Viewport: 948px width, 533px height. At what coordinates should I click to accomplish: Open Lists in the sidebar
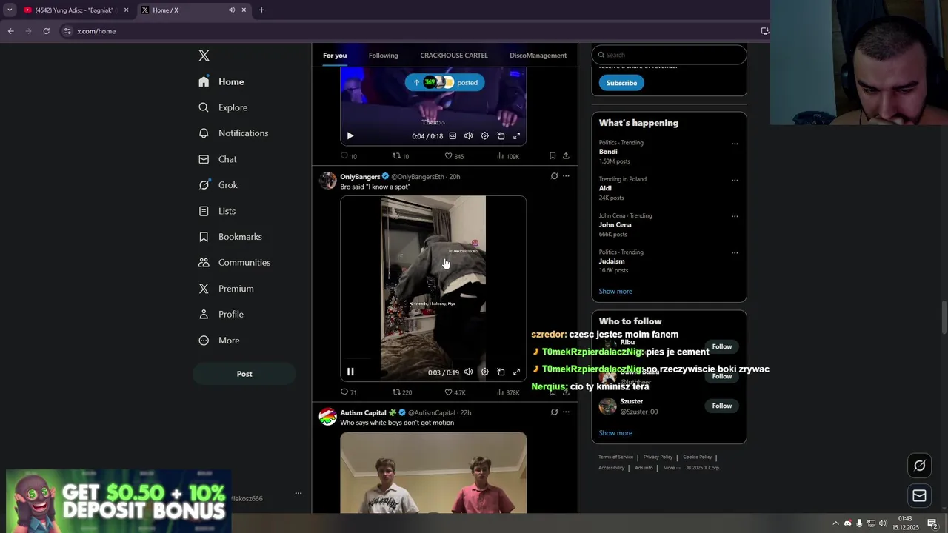217,211
